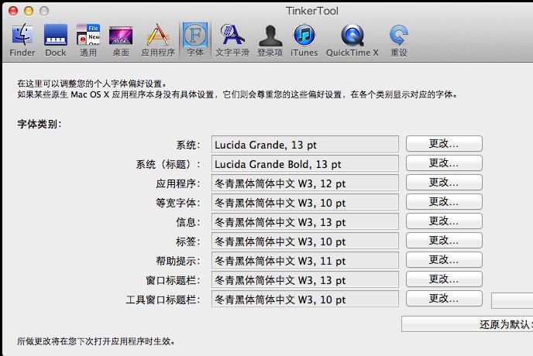Click the 等宽字体 font field

tap(305, 203)
